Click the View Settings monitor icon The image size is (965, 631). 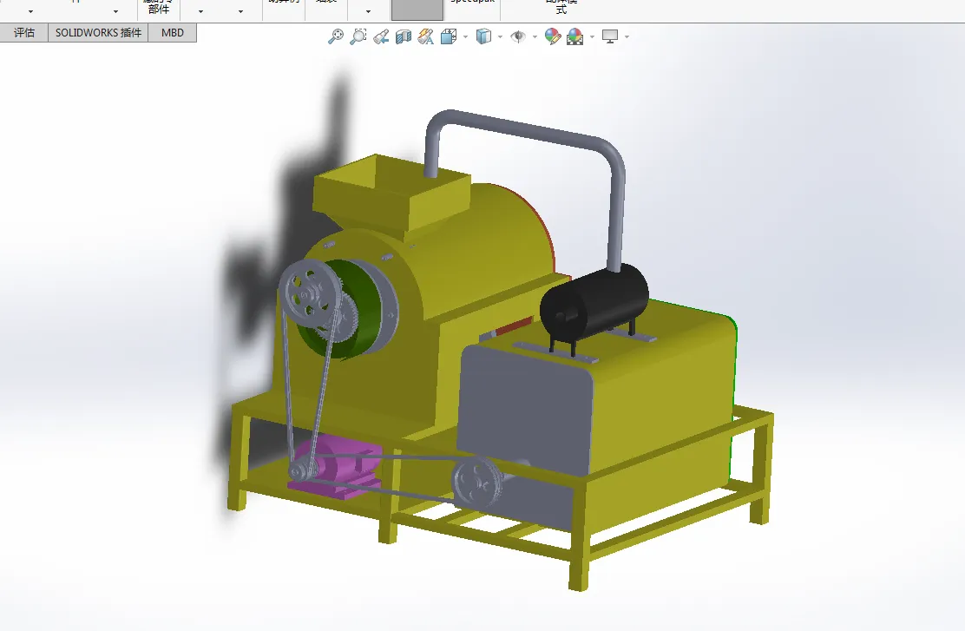point(610,37)
